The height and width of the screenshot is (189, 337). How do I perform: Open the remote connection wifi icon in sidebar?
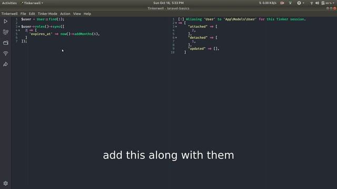(6, 54)
